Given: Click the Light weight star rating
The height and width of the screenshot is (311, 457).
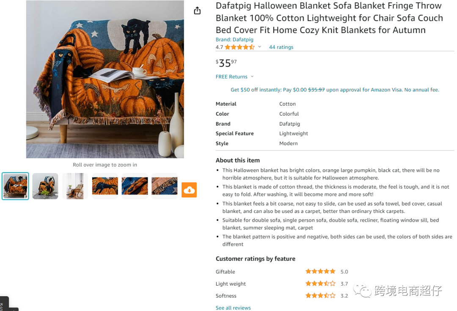Looking at the screenshot, I should [320, 283].
